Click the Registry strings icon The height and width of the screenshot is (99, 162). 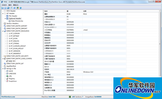point(7,79)
